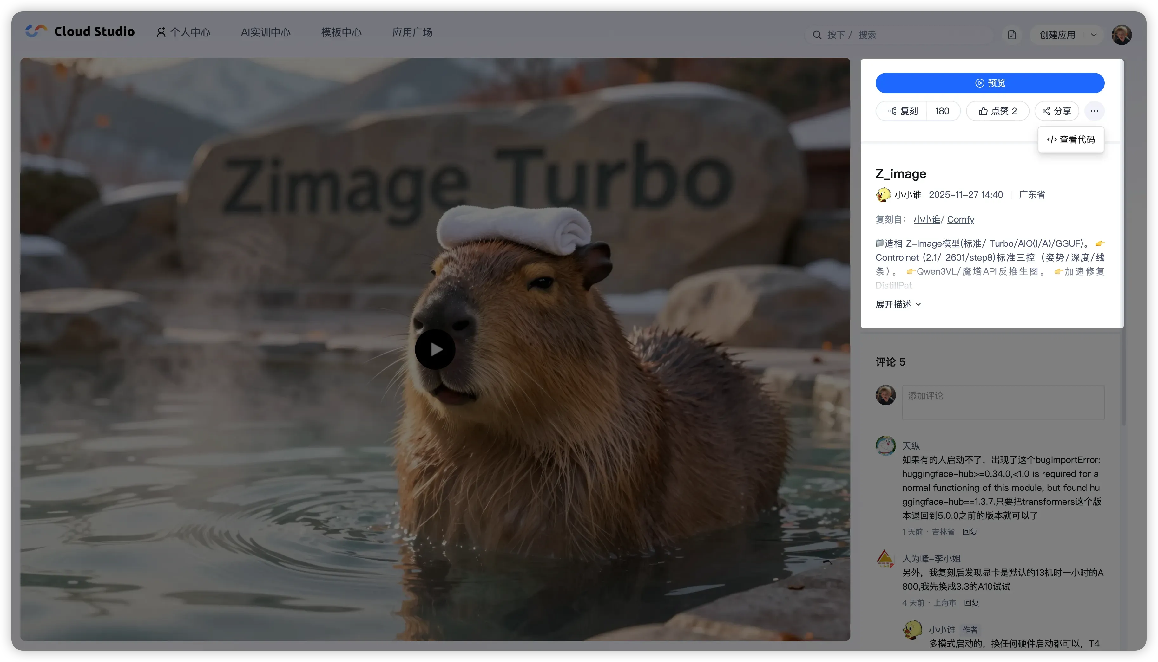Viewport: 1158px width, 662px height.
Task: Open the Comfy source link
Action: [x=960, y=220]
